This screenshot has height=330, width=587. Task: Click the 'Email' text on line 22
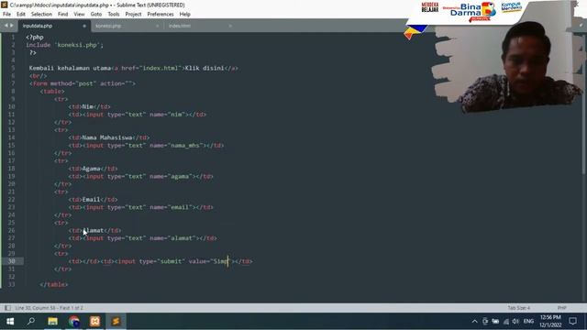[91, 200]
